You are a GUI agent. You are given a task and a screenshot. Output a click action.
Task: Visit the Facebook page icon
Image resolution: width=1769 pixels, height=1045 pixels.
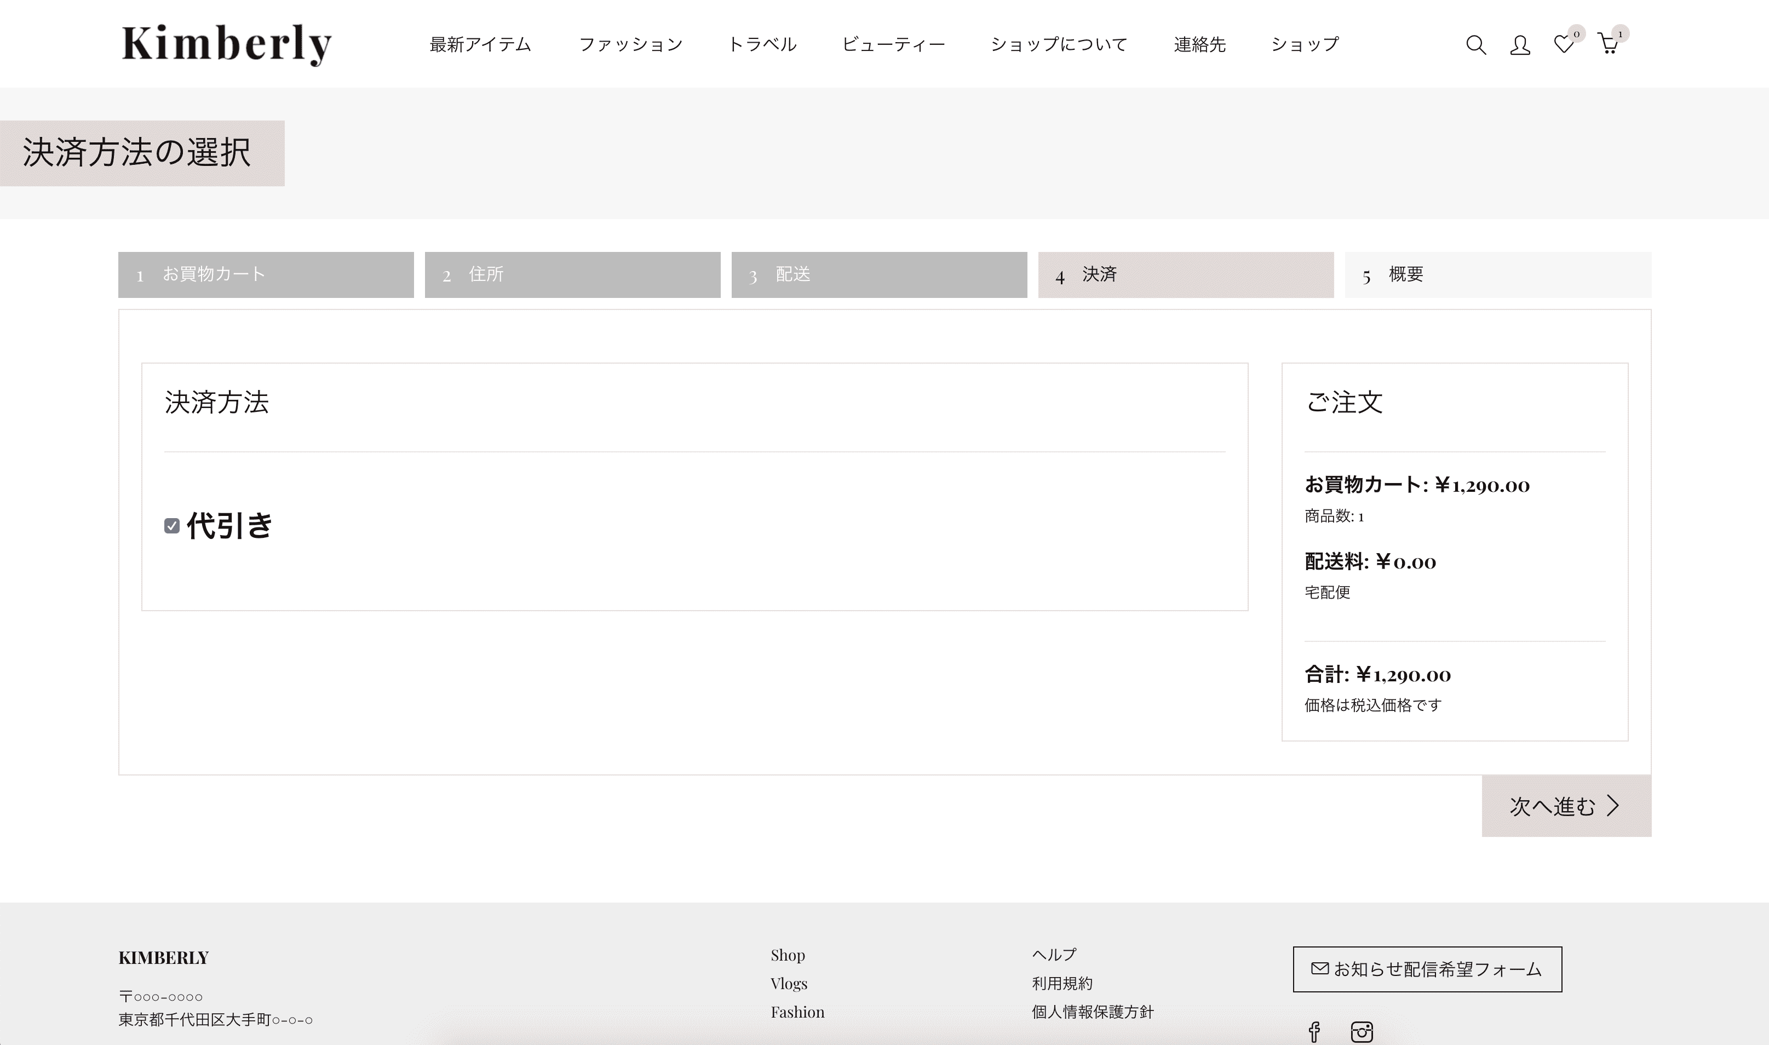point(1313,1032)
